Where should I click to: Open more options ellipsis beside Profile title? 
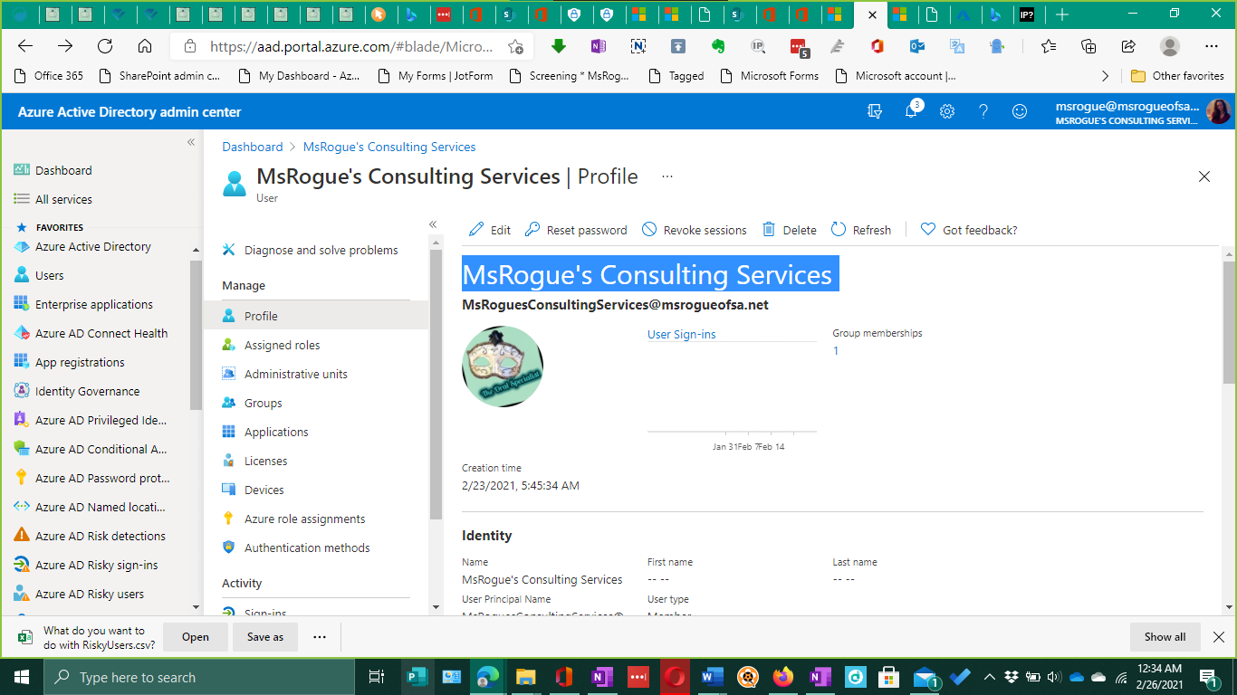click(667, 176)
